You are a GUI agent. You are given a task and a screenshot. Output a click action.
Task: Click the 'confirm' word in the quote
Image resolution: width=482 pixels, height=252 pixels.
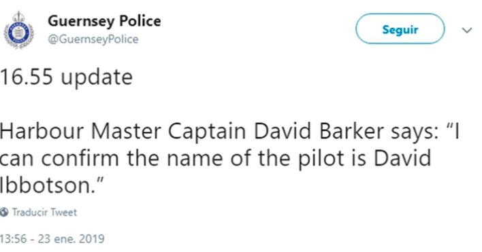[x=80, y=158]
